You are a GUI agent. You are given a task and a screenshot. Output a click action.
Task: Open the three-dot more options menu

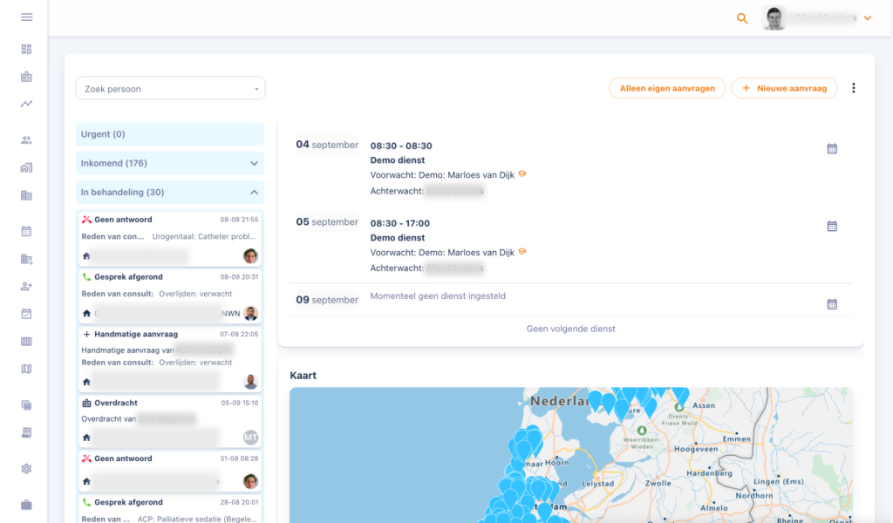tap(853, 88)
